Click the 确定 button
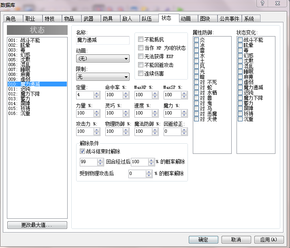The width and height of the screenshot is (290, 248). pyautogui.click(x=203, y=239)
